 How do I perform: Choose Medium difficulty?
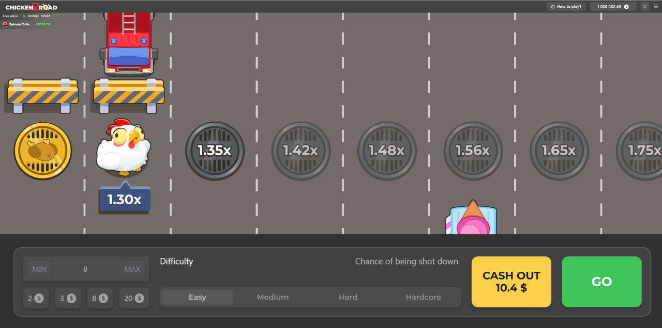(273, 297)
